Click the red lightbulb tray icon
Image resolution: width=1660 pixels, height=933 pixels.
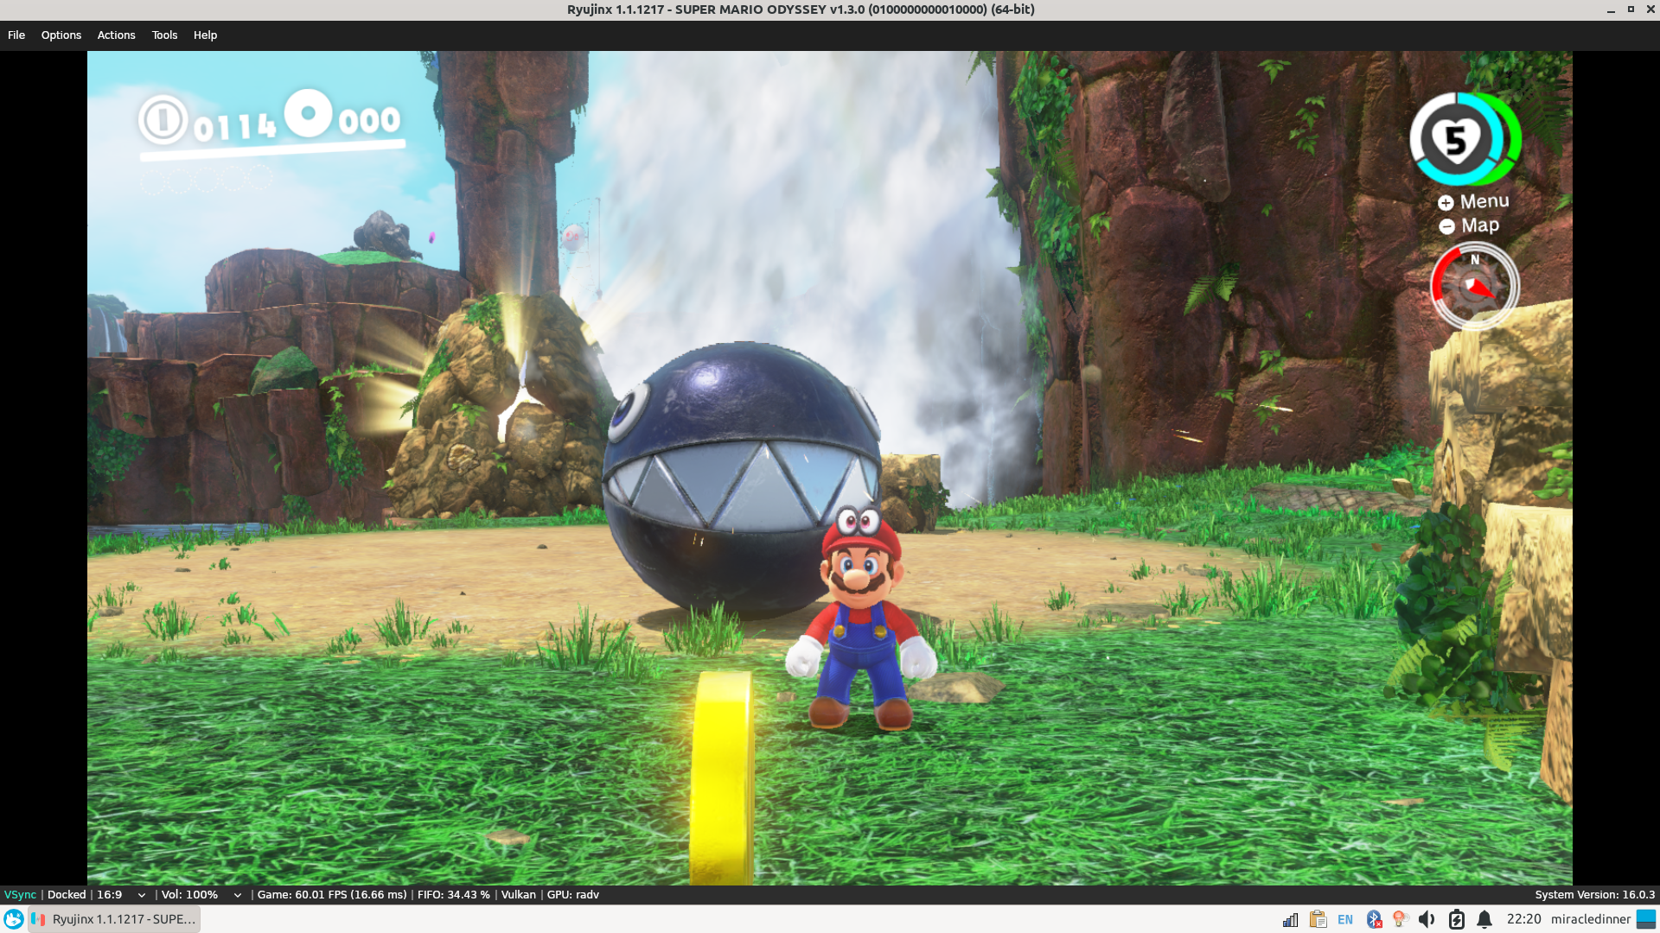(1401, 919)
